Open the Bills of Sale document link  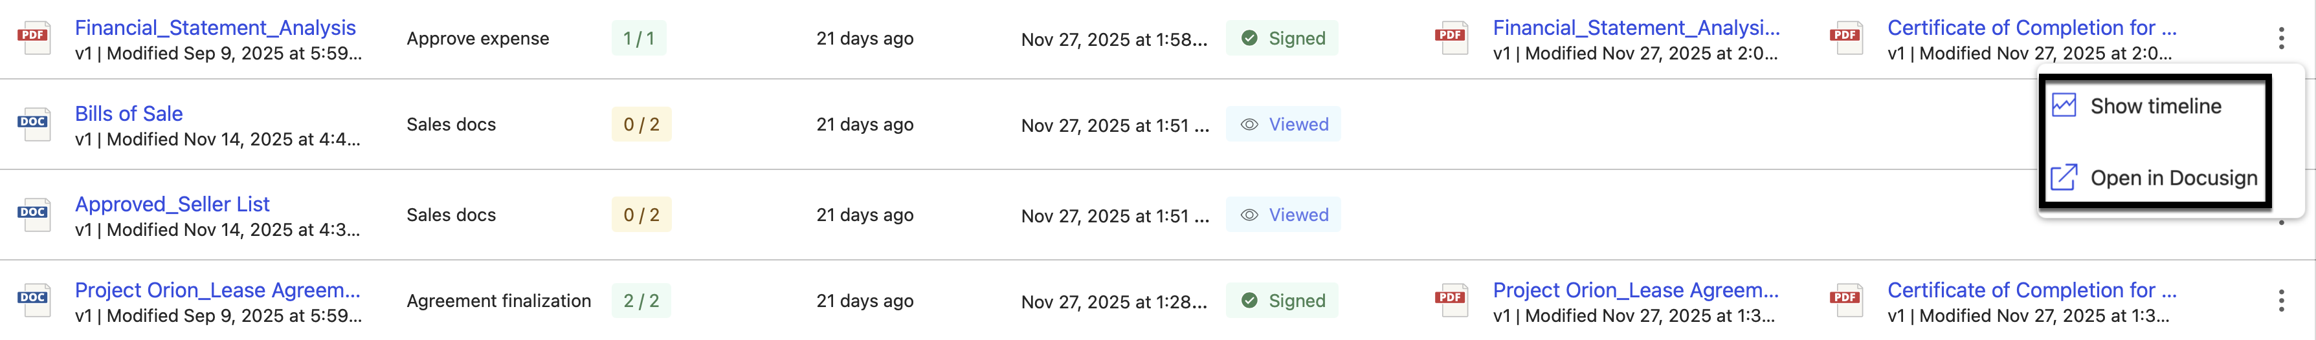click(129, 114)
